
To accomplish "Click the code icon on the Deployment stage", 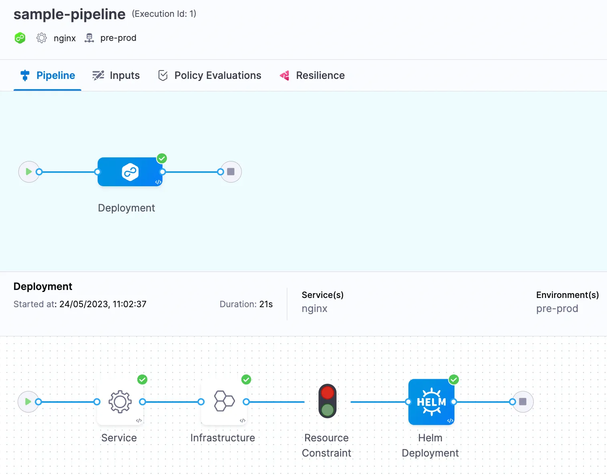I will tap(158, 182).
